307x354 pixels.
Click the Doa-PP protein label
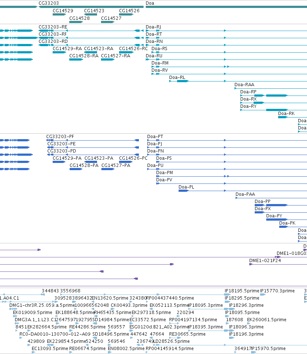tap(263, 202)
